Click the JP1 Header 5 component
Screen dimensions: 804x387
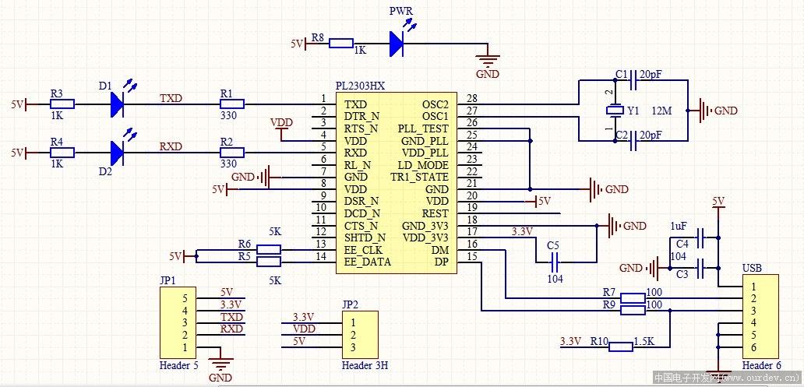178,323
